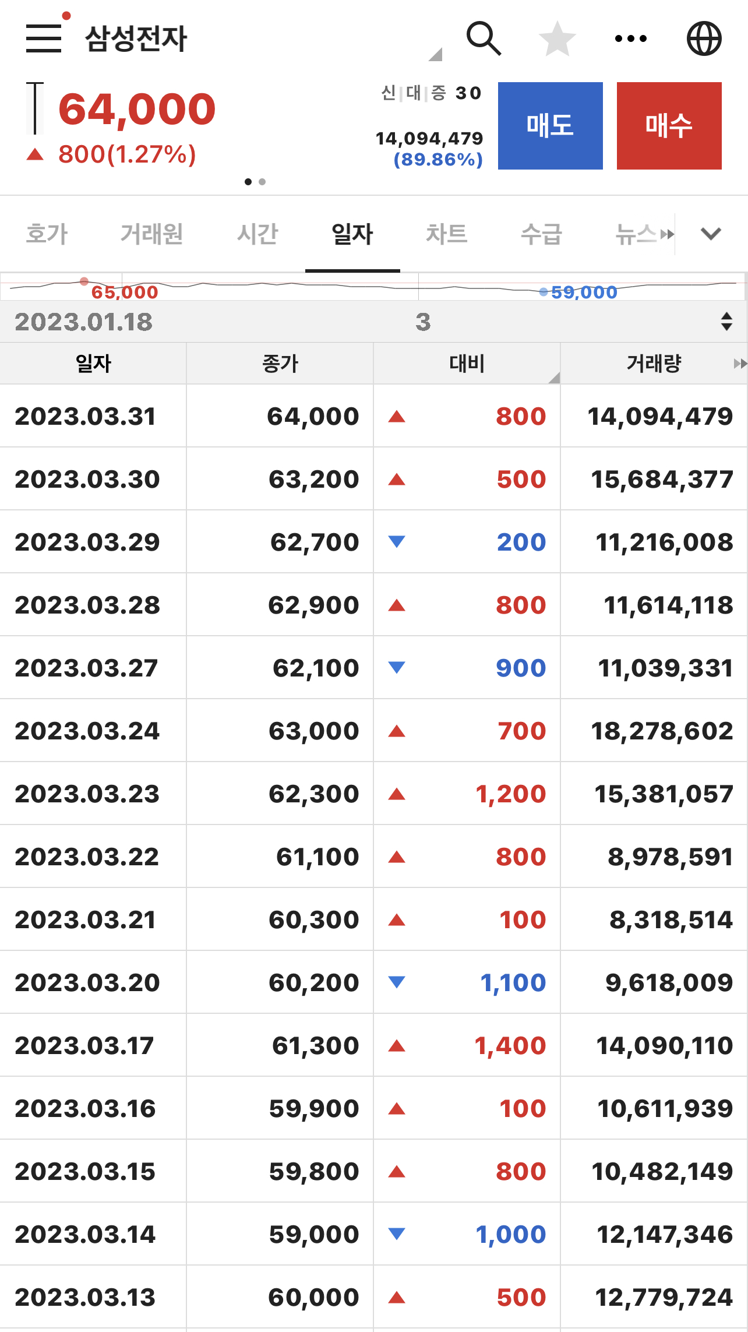The width and height of the screenshot is (748, 1332).
Task: Tap double arrow next to 거래량
Action: pos(740,364)
